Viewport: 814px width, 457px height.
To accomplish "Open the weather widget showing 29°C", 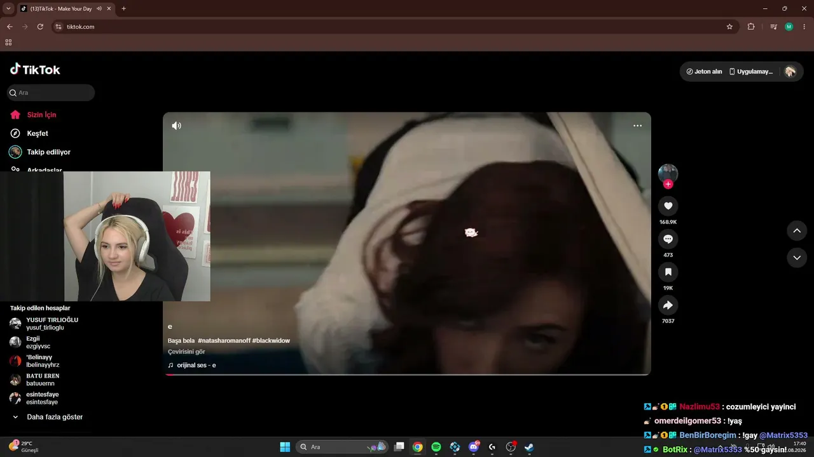I will pyautogui.click(x=24, y=446).
